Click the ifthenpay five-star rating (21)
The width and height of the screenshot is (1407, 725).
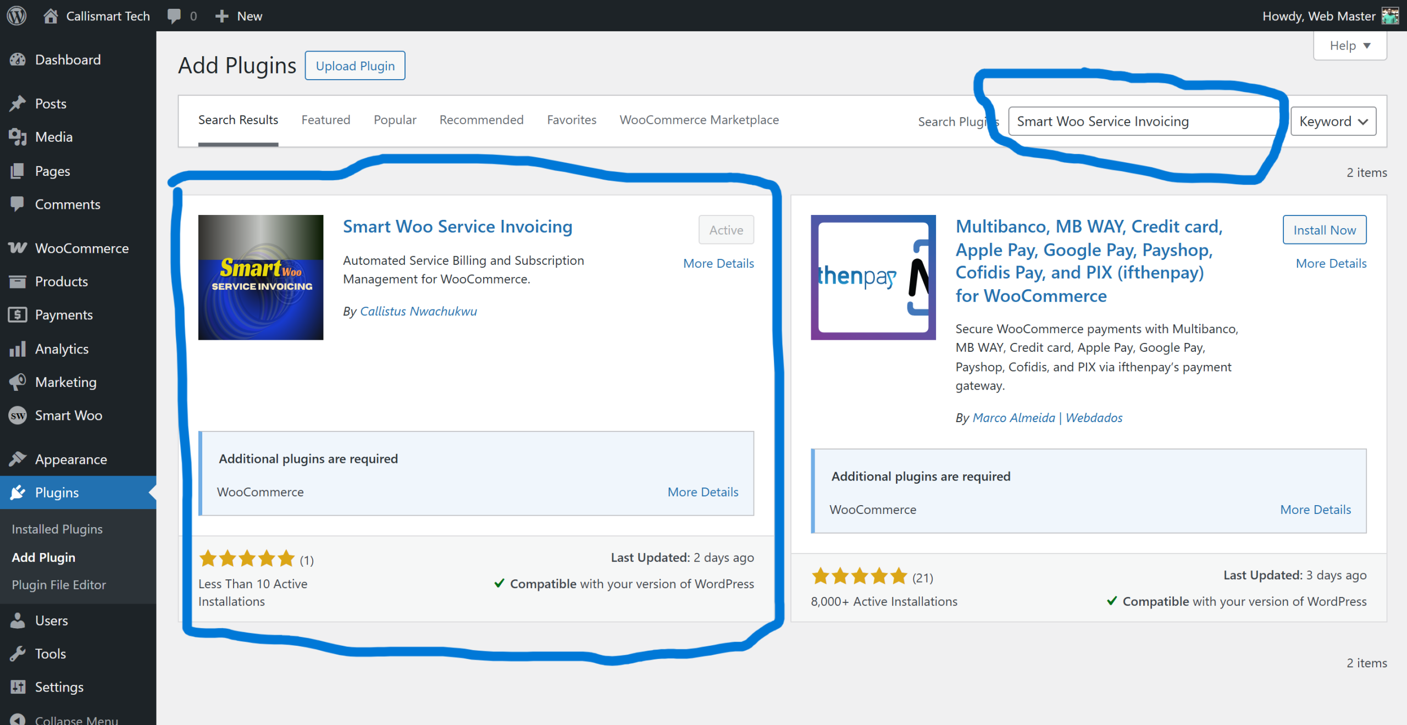pos(860,577)
